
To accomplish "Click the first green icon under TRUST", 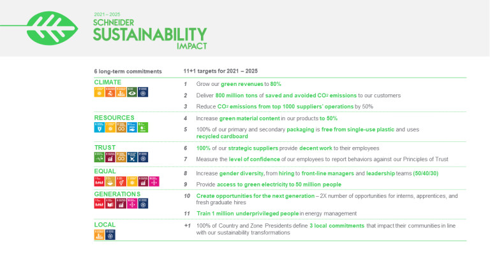I will [99, 157].
